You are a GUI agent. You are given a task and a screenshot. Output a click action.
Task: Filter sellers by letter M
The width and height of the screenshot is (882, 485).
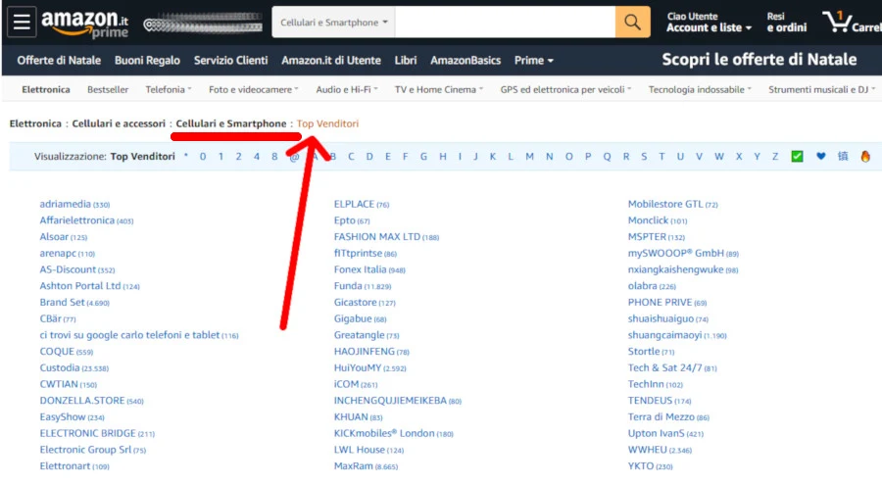529,156
